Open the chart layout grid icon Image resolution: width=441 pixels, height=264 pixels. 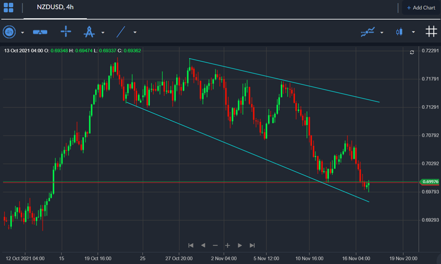click(8, 8)
